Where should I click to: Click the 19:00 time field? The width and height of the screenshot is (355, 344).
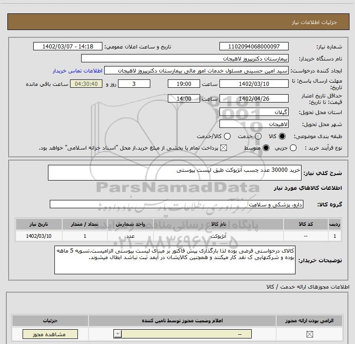(184, 84)
